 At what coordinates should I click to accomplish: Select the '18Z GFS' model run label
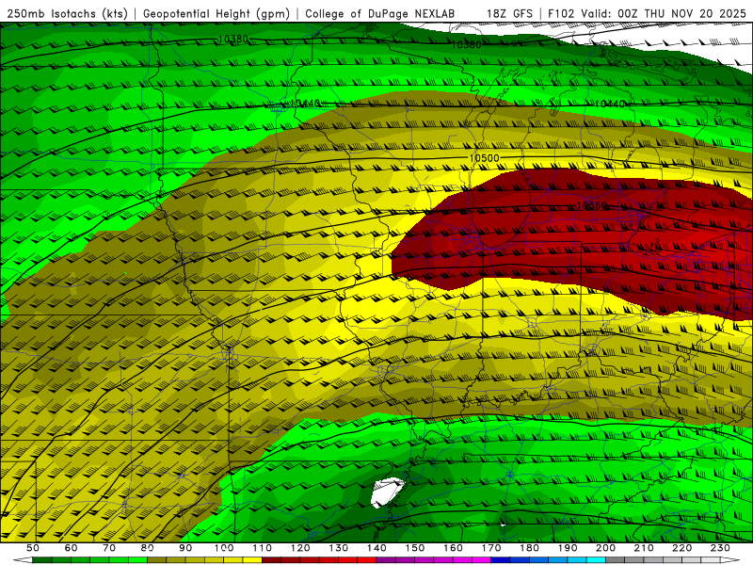tap(509, 13)
